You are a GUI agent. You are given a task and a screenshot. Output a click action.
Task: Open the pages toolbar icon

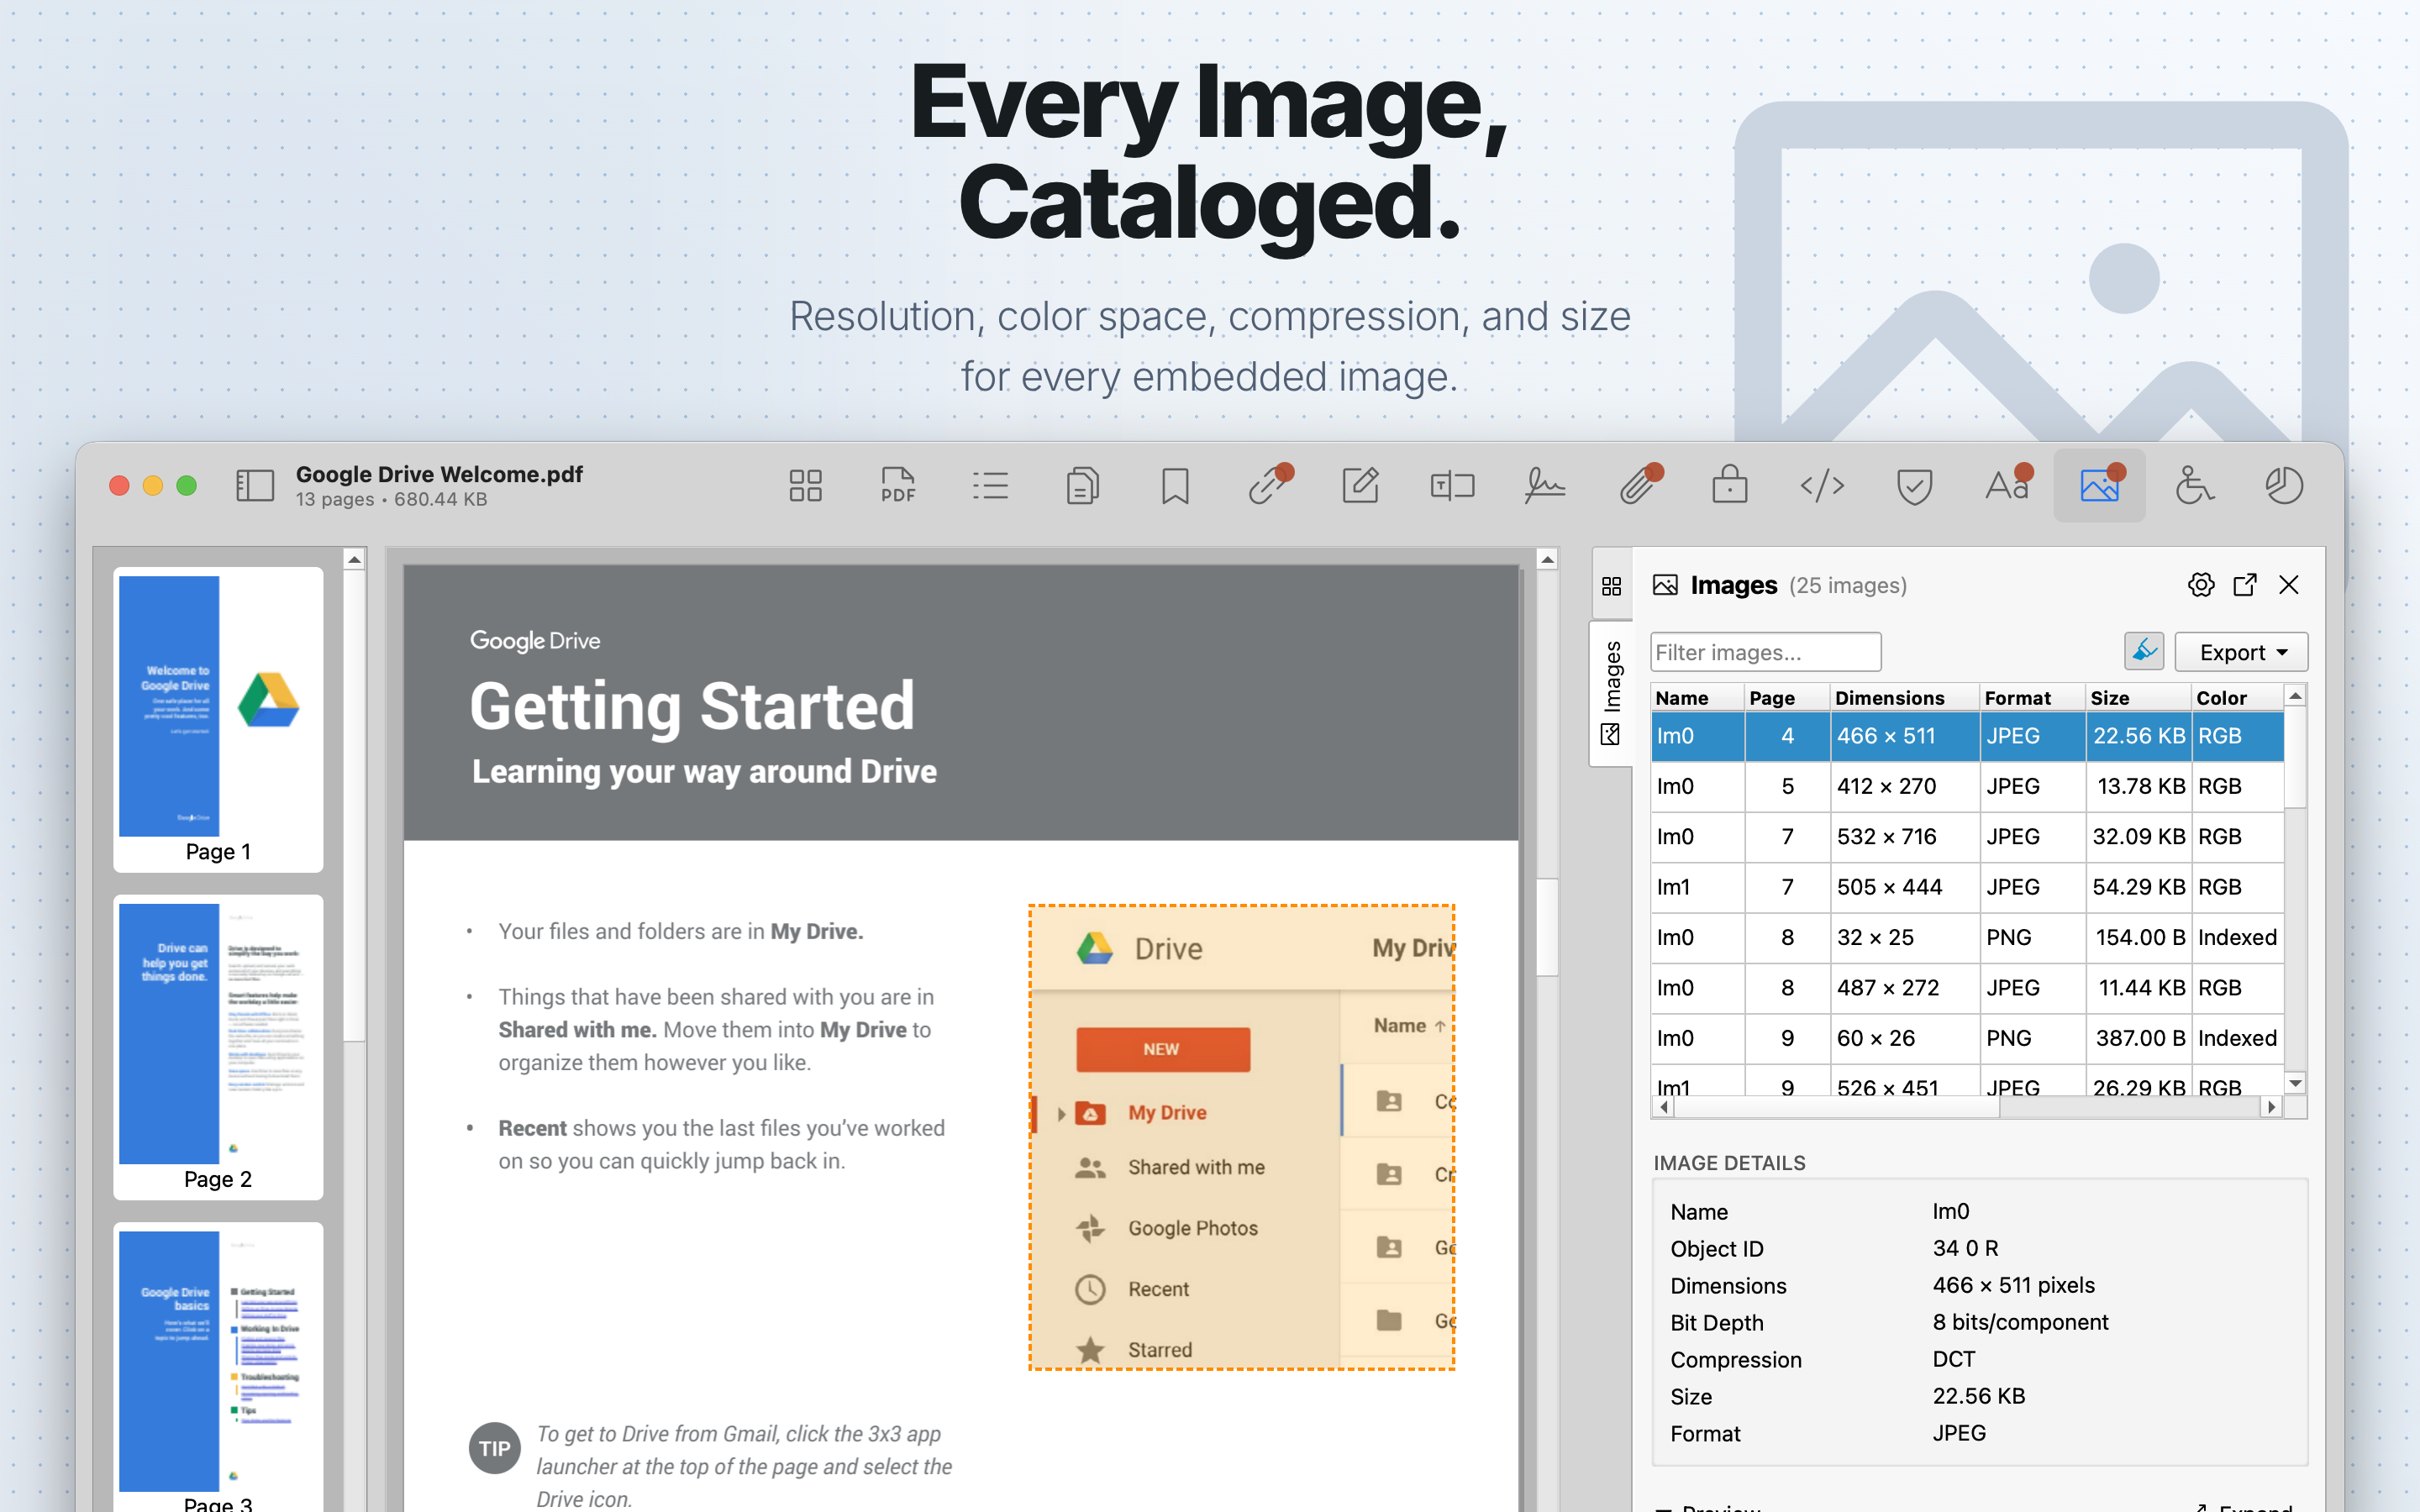tap(1082, 486)
